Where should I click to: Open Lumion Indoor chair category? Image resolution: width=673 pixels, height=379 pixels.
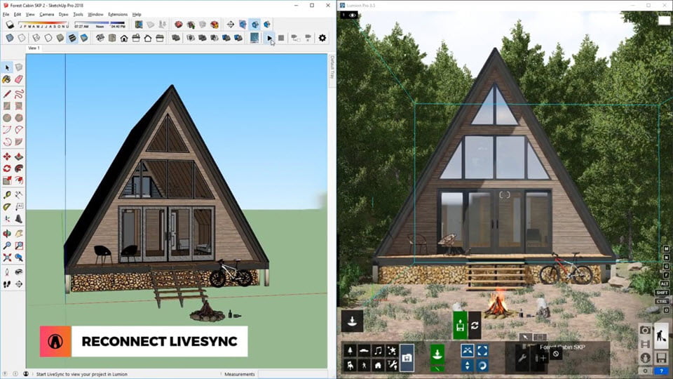351,365
